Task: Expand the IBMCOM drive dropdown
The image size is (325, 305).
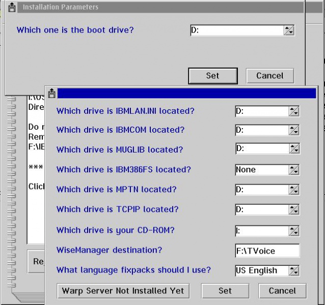Action: coord(294,130)
